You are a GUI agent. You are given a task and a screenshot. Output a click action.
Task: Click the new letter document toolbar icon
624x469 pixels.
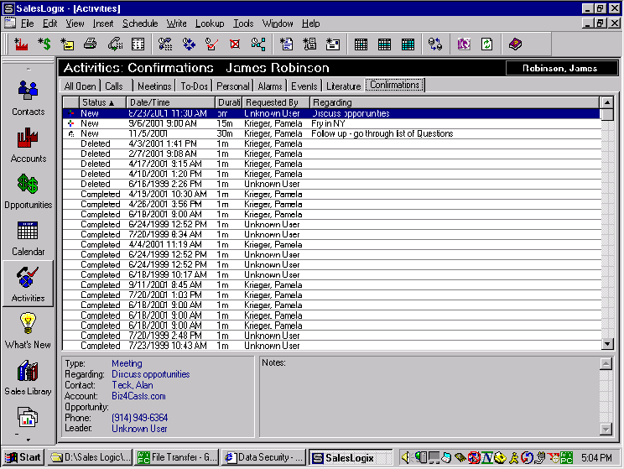[x=286, y=44]
